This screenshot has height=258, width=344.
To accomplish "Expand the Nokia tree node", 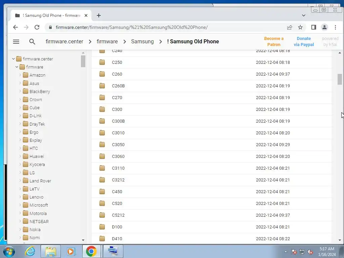I will pos(20,229).
